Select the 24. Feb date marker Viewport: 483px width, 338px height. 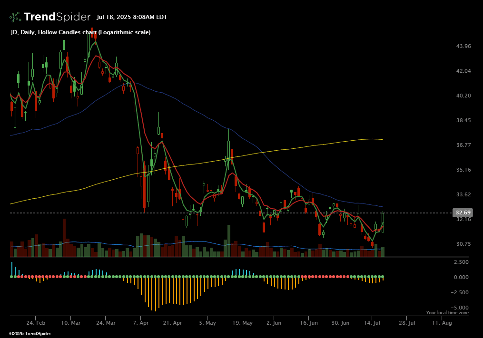(x=36, y=322)
